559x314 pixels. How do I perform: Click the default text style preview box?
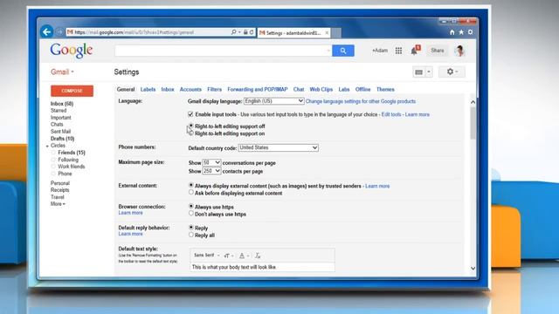click(262, 267)
